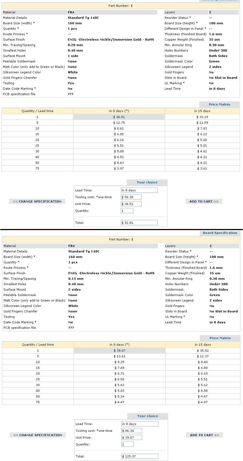Select the $ 12.75 price cell

pyautogui.click(x=119, y=123)
